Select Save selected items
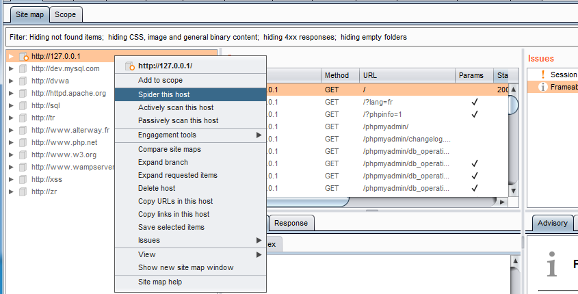The image size is (578, 294). (191, 227)
